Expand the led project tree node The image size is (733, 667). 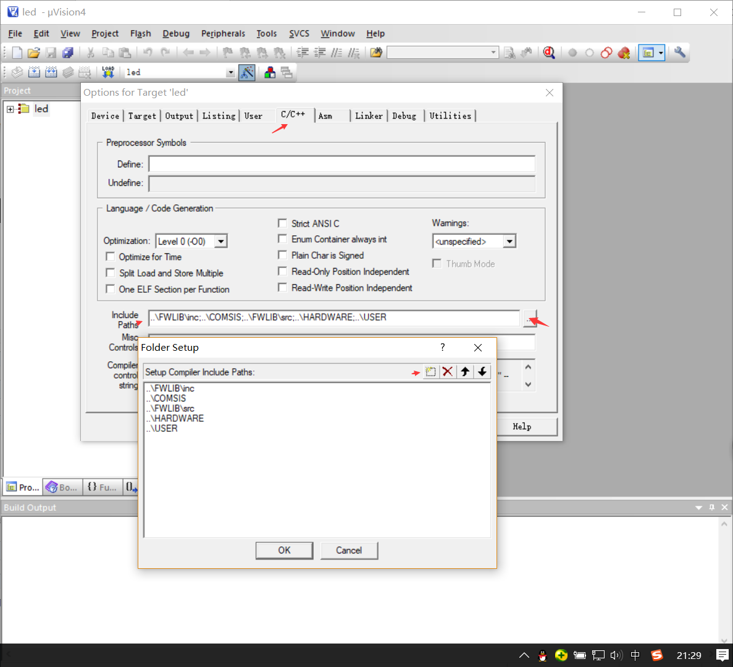10,109
